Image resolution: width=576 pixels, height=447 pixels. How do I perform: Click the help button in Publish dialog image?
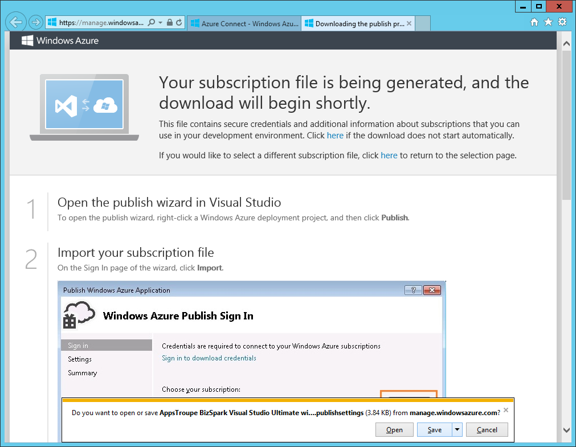(413, 290)
